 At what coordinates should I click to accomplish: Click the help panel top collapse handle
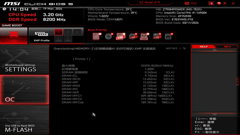[214, 50]
